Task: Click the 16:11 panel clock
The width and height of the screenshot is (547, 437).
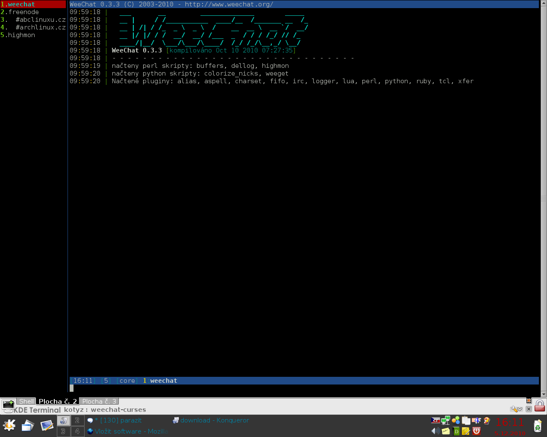Action: [509, 422]
